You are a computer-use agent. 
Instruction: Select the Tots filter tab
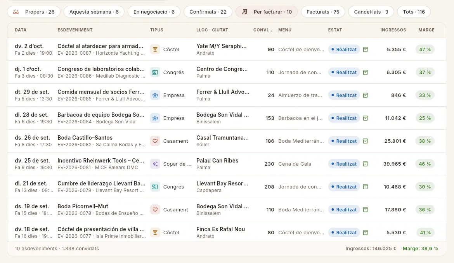point(414,12)
